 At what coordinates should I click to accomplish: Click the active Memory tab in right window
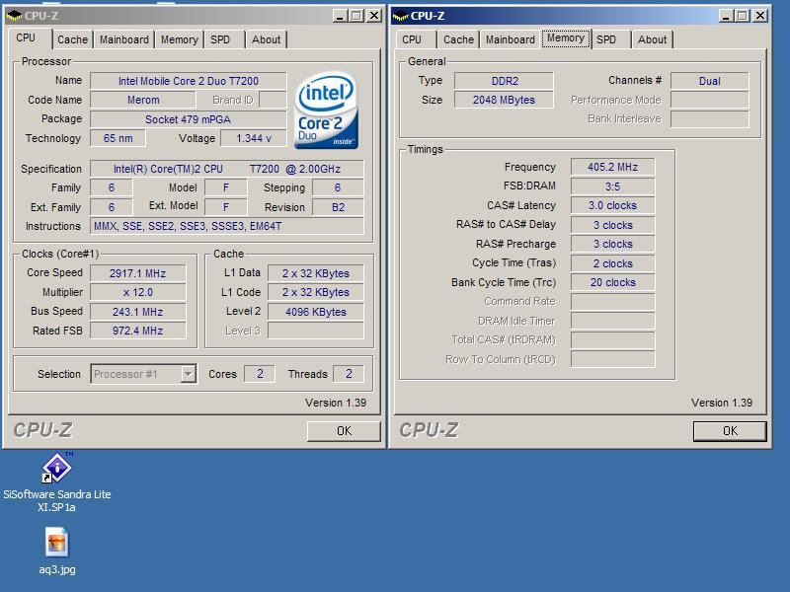pyautogui.click(x=565, y=38)
